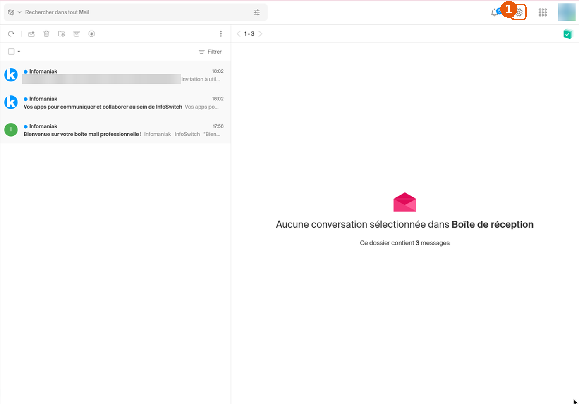Click sender avatar of the 'Vos apps' email
This screenshot has width=579, height=404.
point(11,102)
